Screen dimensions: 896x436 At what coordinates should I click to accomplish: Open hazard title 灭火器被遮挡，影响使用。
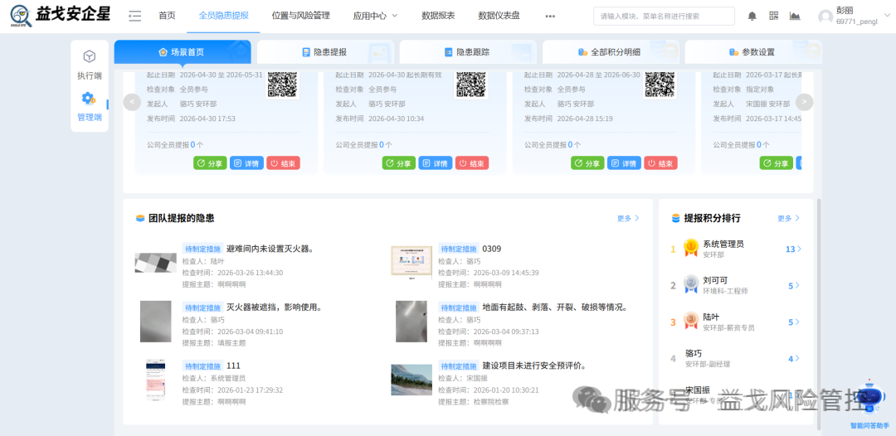tap(275, 307)
